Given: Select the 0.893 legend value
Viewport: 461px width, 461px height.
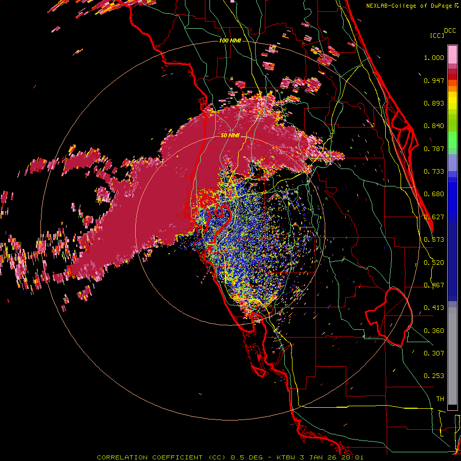Looking at the screenshot, I should point(434,103).
